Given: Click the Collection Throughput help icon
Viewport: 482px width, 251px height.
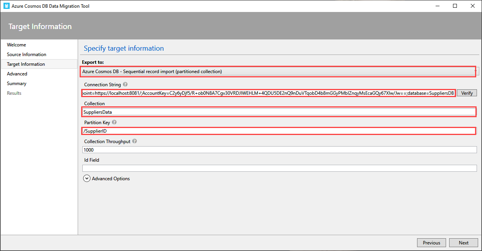Looking at the screenshot, I should pyautogui.click(x=135, y=141).
